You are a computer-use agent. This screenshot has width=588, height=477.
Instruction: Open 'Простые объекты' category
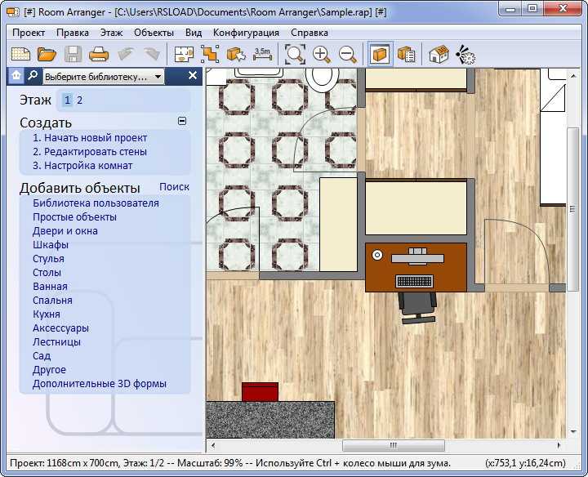pos(74,217)
